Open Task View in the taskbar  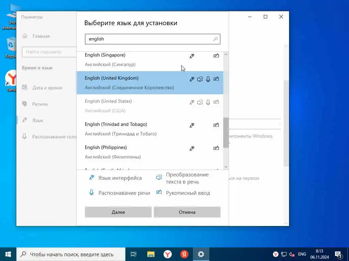134,254
